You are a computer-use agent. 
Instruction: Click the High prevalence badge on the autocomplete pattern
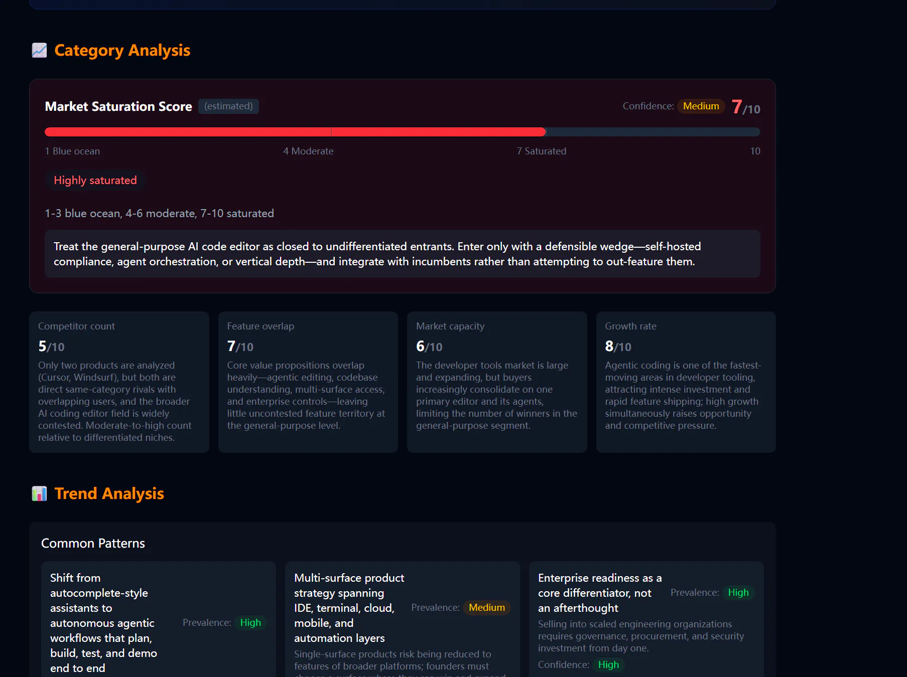click(250, 623)
